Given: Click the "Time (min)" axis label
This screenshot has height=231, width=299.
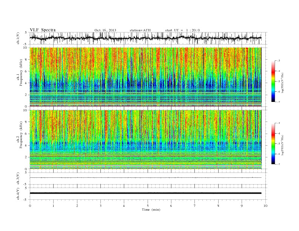Looking at the screenshot, I should point(151,209).
